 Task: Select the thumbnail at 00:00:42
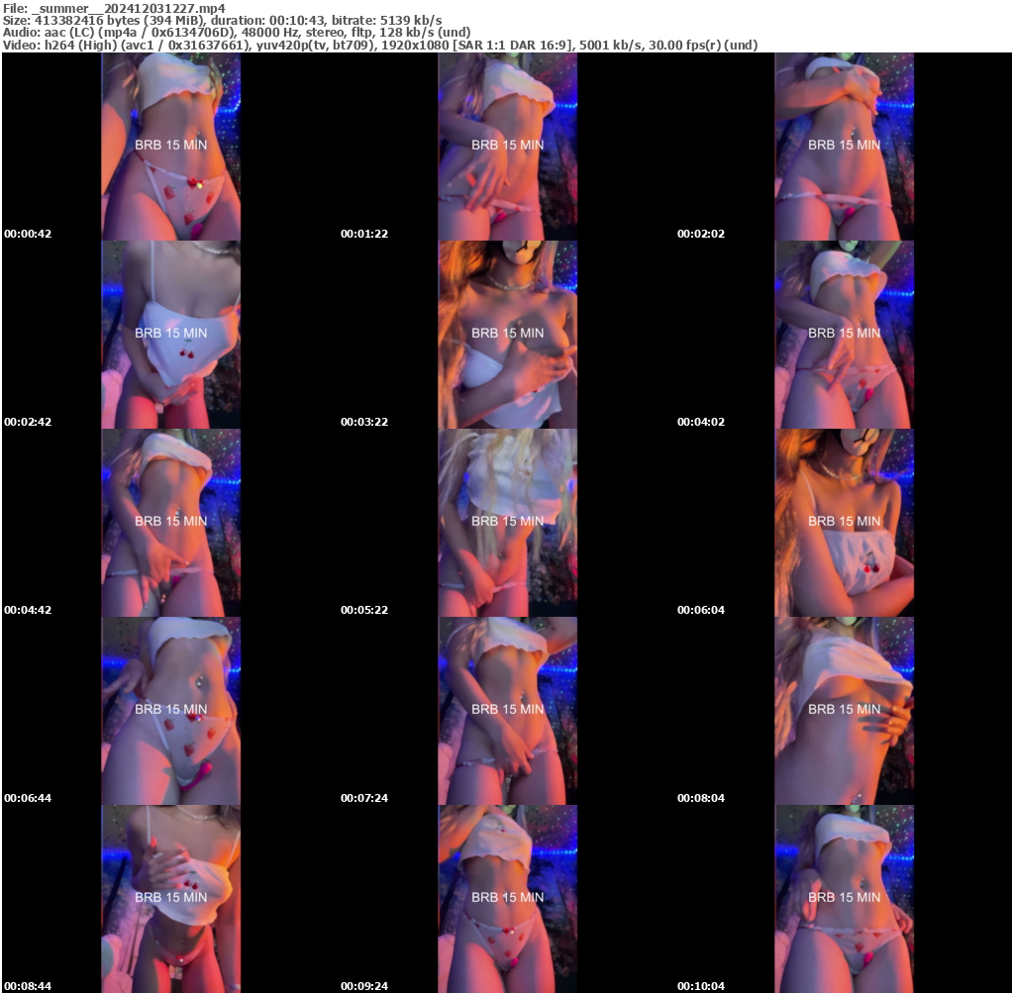click(170, 147)
